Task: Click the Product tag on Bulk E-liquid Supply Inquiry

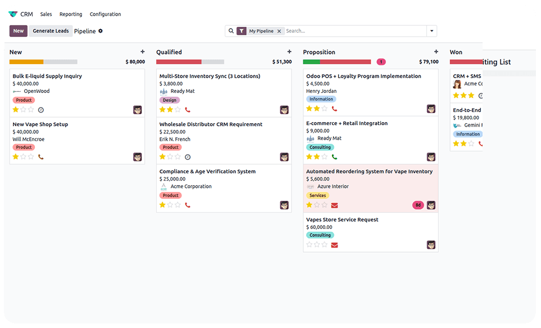Action: tap(24, 100)
